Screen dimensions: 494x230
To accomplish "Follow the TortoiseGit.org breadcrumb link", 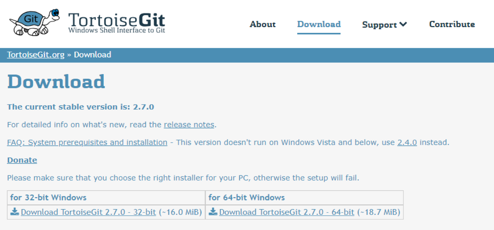I will point(36,55).
